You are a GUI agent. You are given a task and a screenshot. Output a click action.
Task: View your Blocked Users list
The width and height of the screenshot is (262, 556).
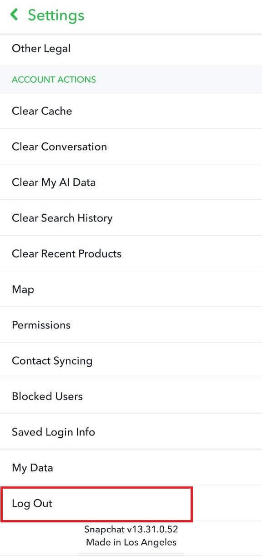47,396
